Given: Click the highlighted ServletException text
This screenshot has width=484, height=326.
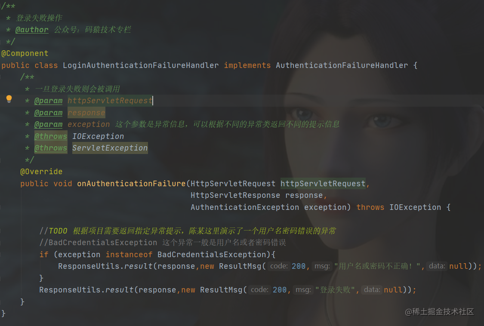Looking at the screenshot, I should click(x=110, y=148).
